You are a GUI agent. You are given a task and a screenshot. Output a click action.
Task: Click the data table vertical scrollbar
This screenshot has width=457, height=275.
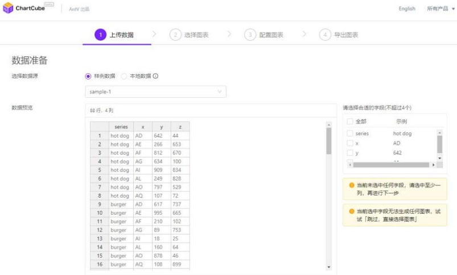coord(328,141)
